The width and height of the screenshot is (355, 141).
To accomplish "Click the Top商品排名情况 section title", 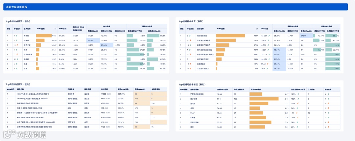I will 18,84.
